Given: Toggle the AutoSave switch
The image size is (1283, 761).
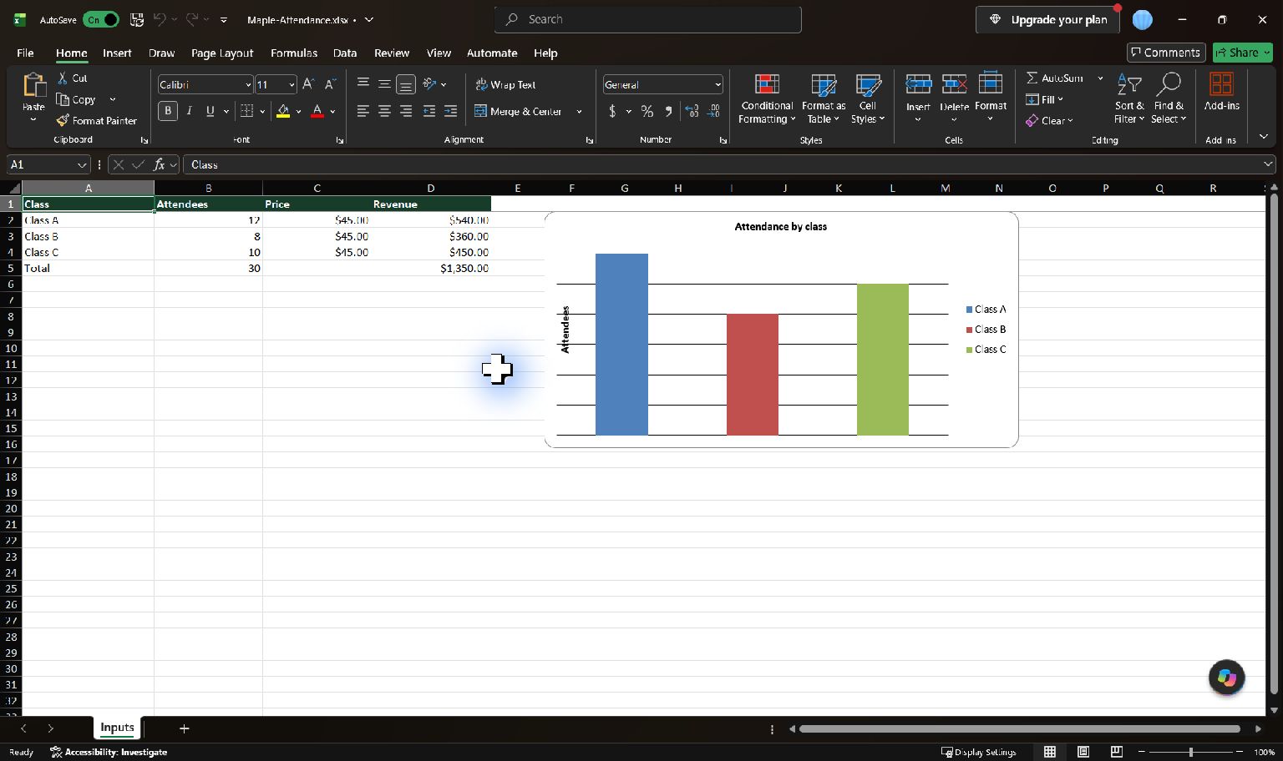Looking at the screenshot, I should 100,19.
